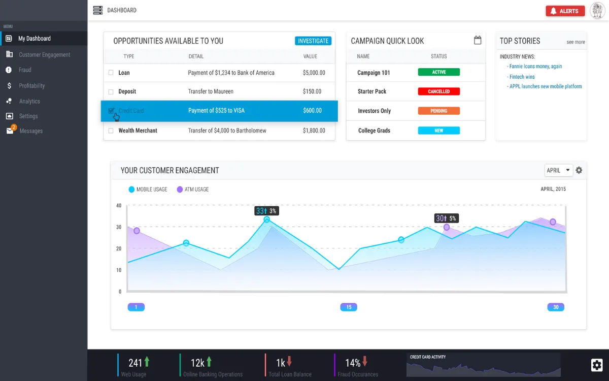Open the APRIL month dropdown
Viewport: 609px width, 381px height.
click(558, 170)
